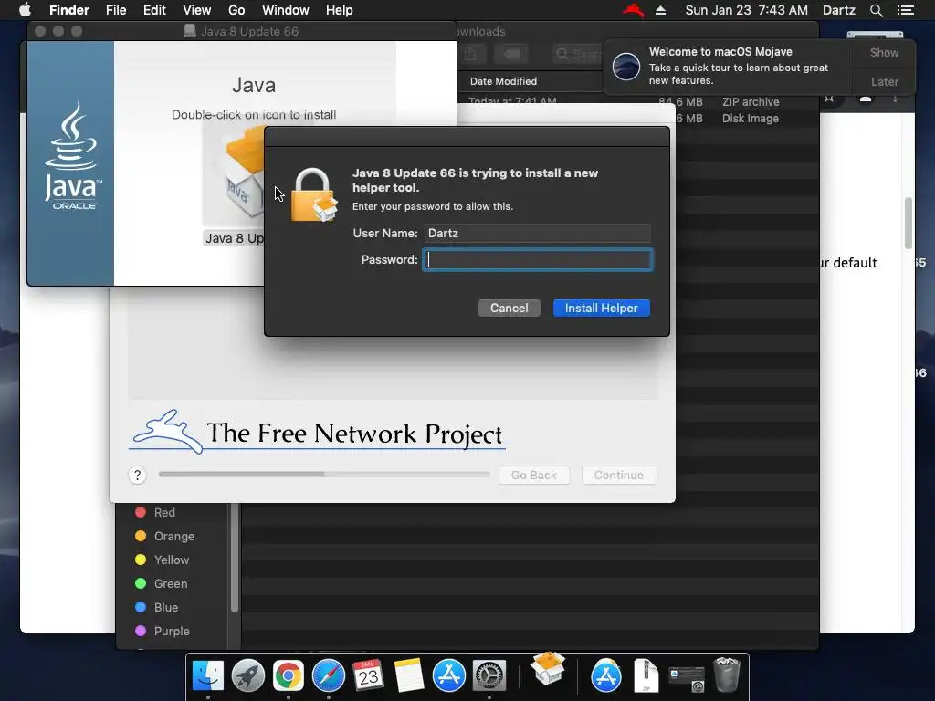Viewport: 935px width, 701px height.
Task: Open Finder from the Dock
Action: 207,675
